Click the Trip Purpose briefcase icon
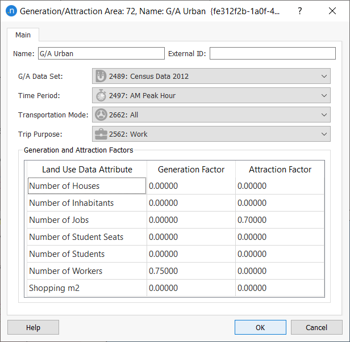Image resolution: width=350 pixels, height=342 pixels. pyautogui.click(x=101, y=134)
